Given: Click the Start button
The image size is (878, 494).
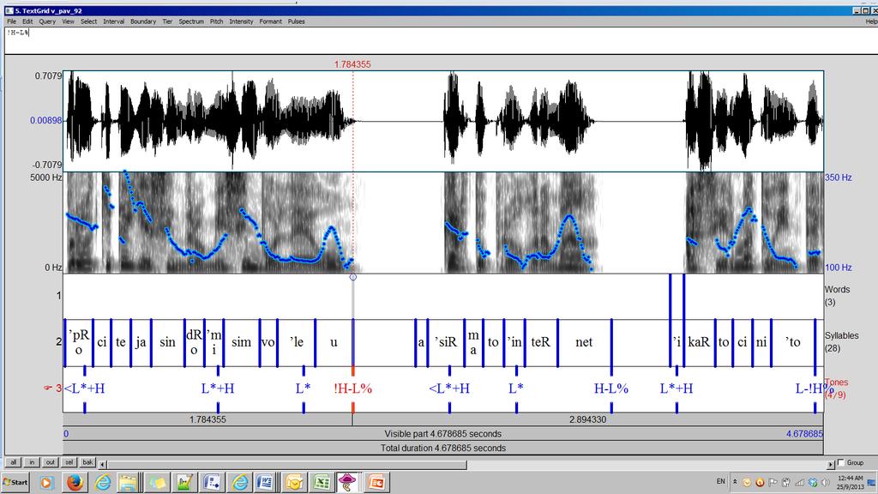Looking at the screenshot, I should tap(15, 482).
